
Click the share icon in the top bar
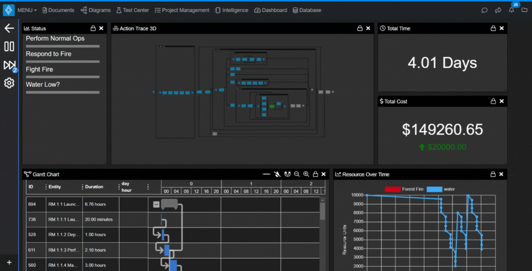click(x=498, y=10)
